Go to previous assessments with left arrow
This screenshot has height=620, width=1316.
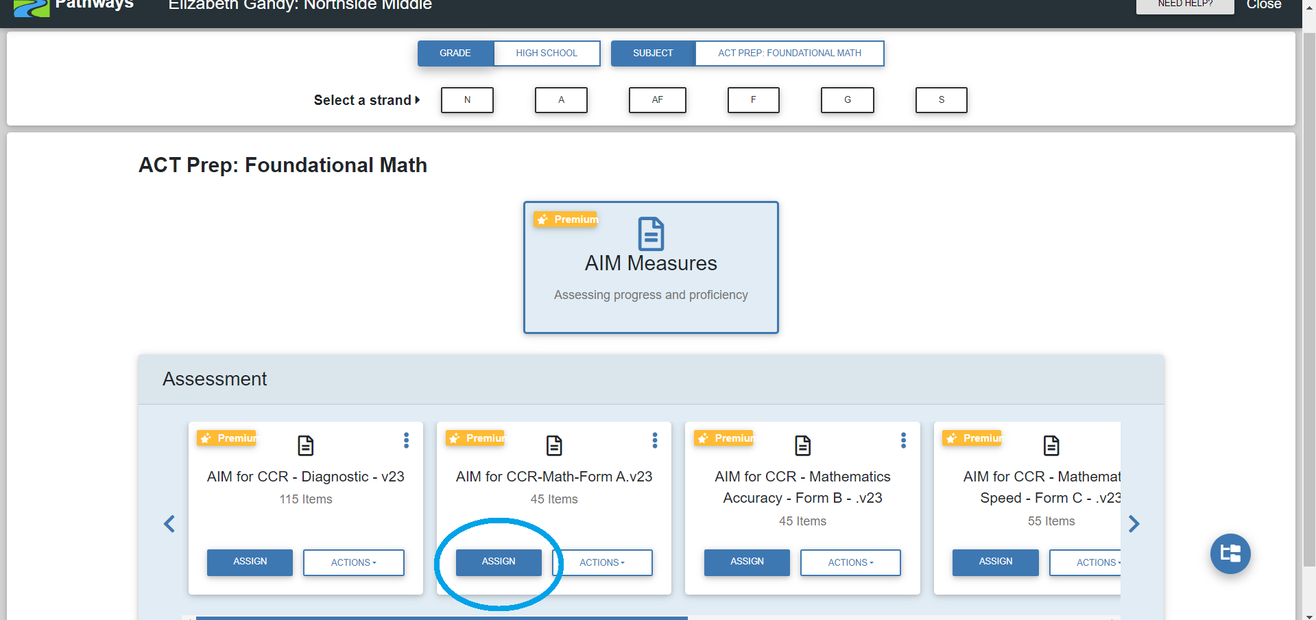pyautogui.click(x=169, y=524)
